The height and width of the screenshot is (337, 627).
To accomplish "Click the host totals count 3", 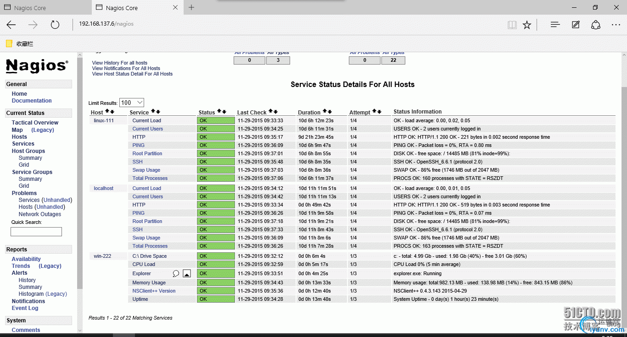I will [x=278, y=60].
